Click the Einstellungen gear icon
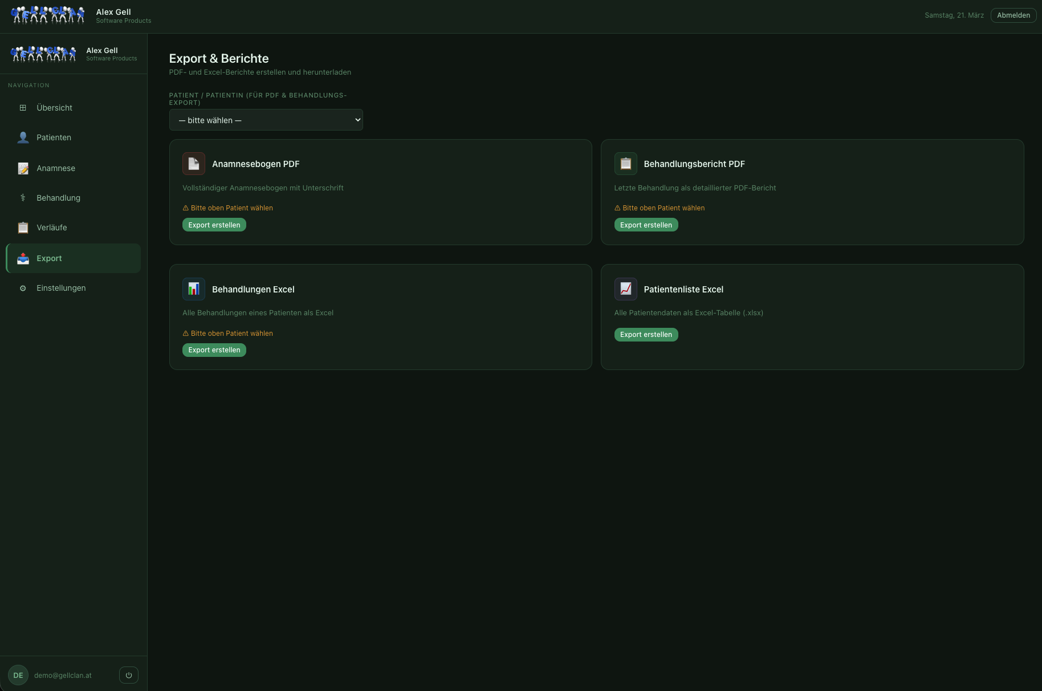Viewport: 1042px width, 691px height. tap(23, 288)
